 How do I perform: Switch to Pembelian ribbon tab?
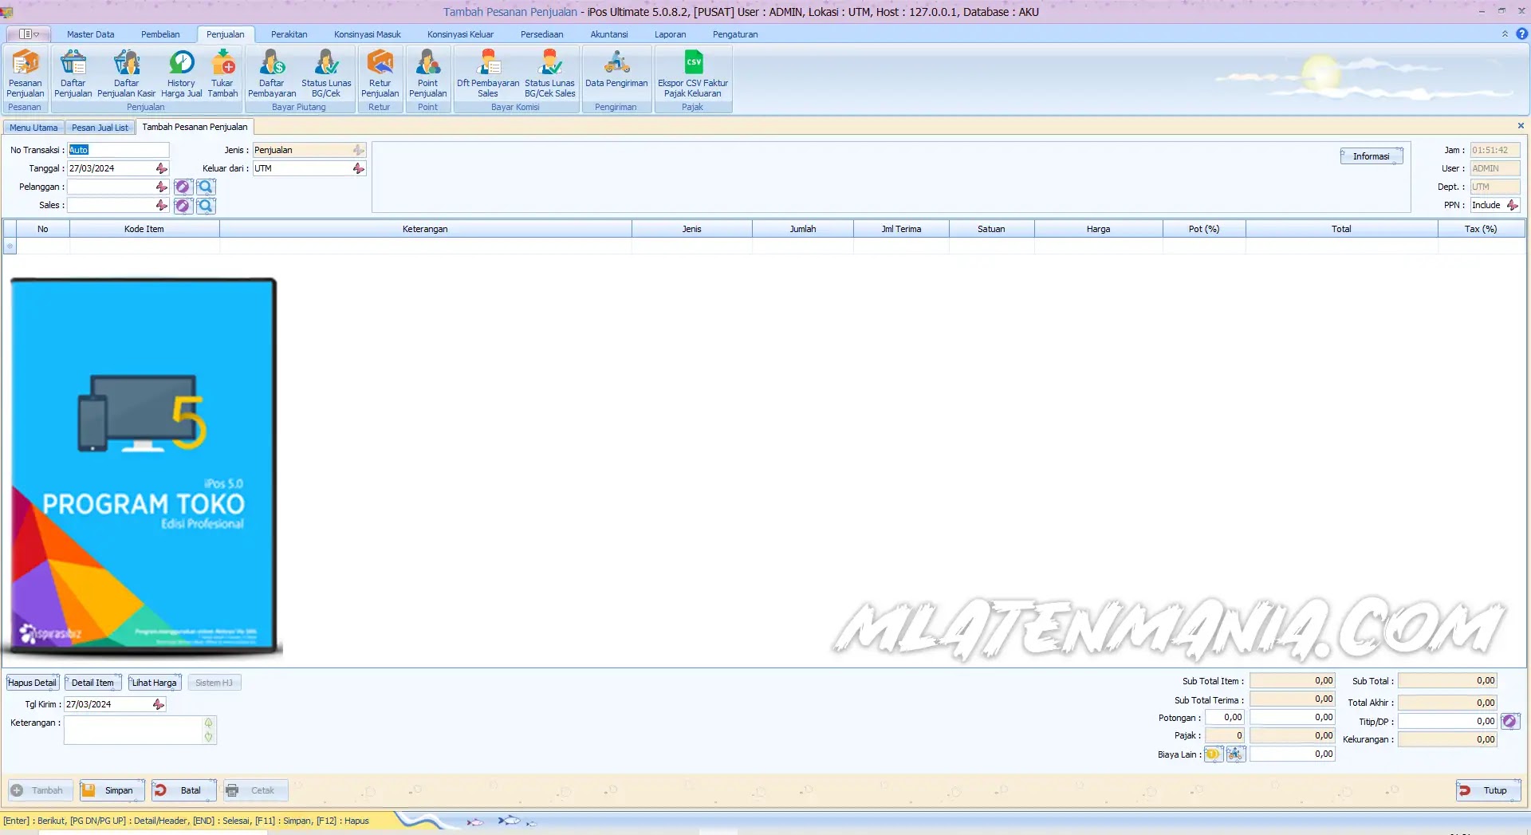point(160,34)
